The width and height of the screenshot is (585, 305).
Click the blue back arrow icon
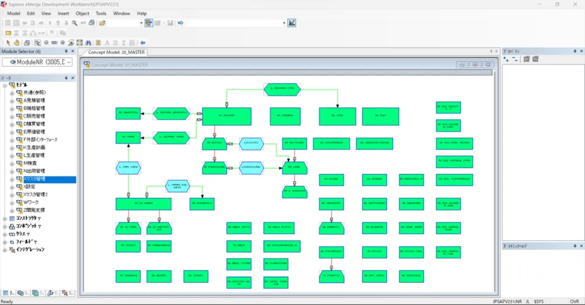(x=143, y=43)
